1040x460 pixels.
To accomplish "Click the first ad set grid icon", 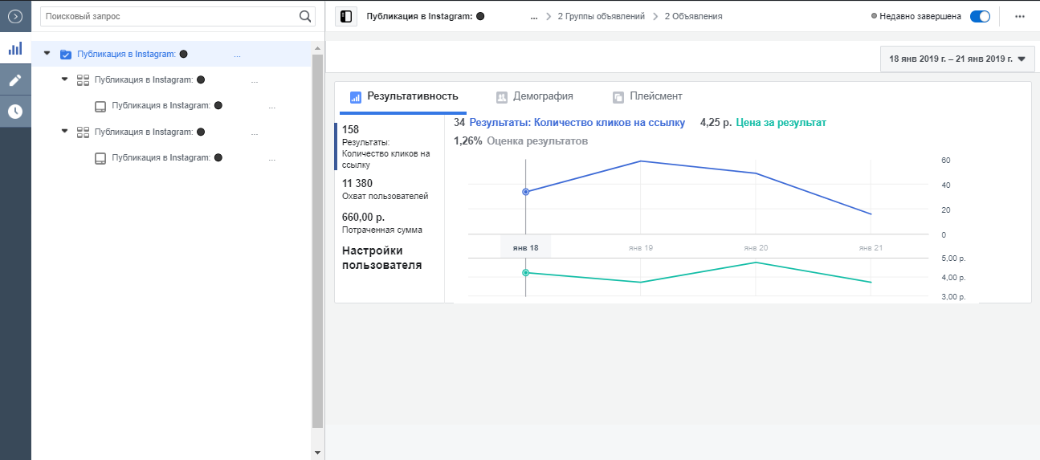I will [83, 80].
